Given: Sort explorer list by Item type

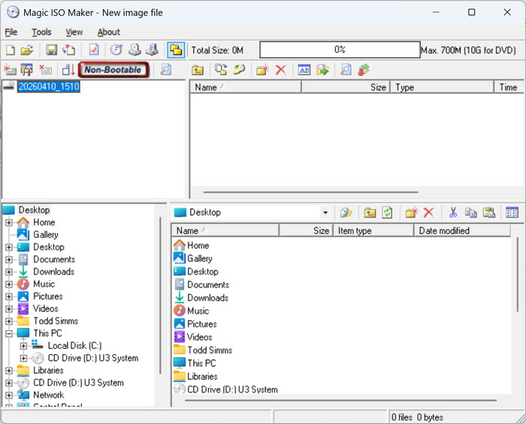Looking at the screenshot, I should pos(373,231).
